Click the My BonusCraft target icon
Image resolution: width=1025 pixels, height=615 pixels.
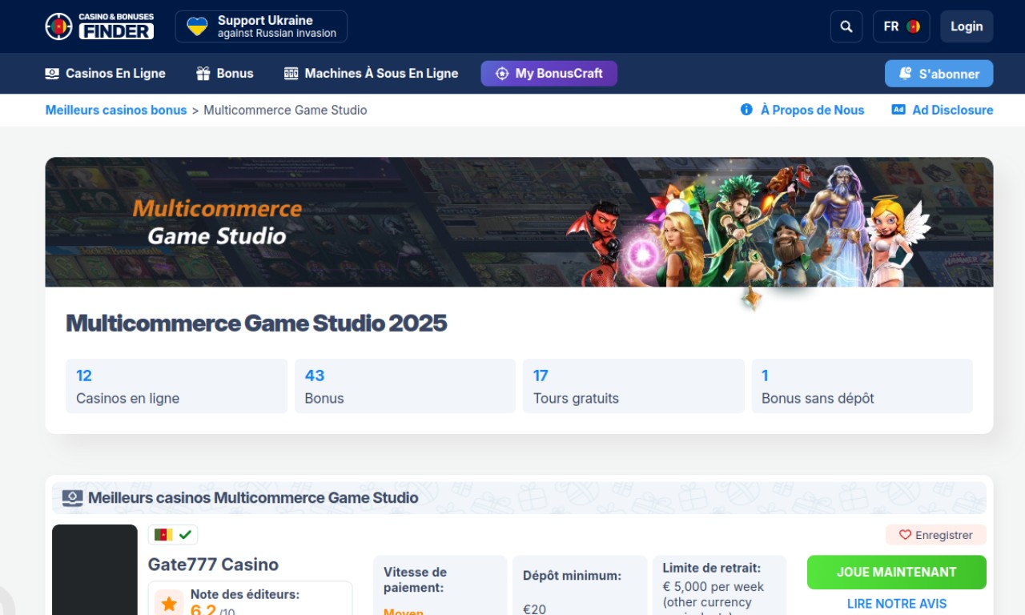502,74
